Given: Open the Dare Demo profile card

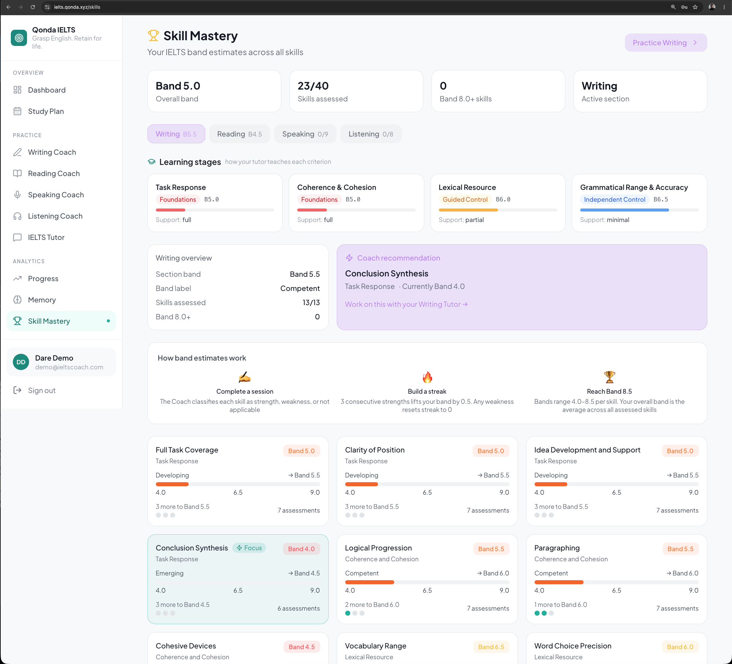Looking at the screenshot, I should tap(61, 362).
